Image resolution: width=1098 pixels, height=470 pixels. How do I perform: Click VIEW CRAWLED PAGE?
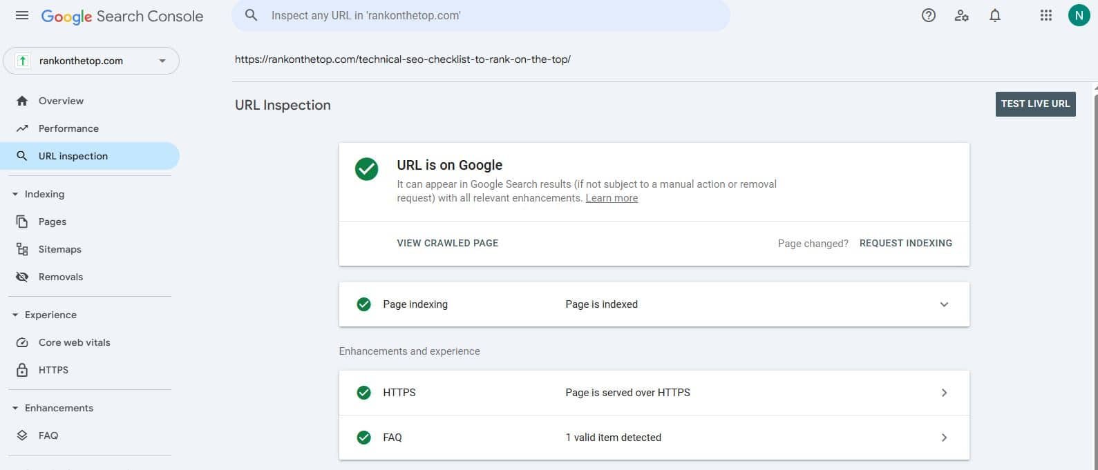coord(448,243)
